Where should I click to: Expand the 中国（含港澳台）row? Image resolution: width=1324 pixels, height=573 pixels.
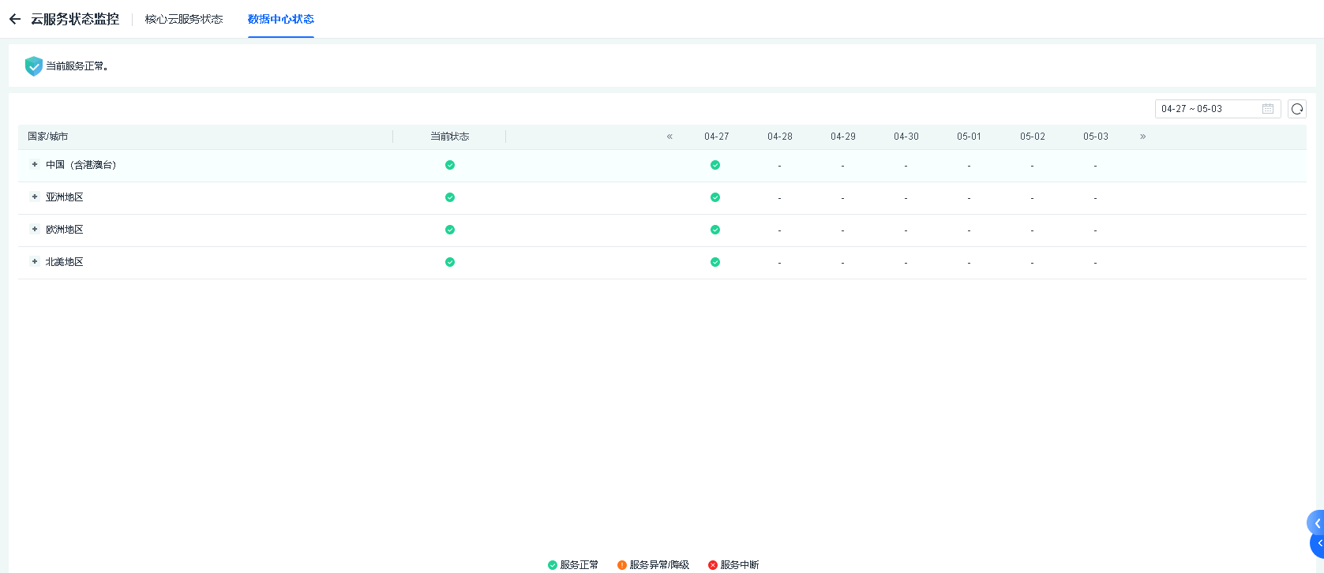pyautogui.click(x=35, y=165)
